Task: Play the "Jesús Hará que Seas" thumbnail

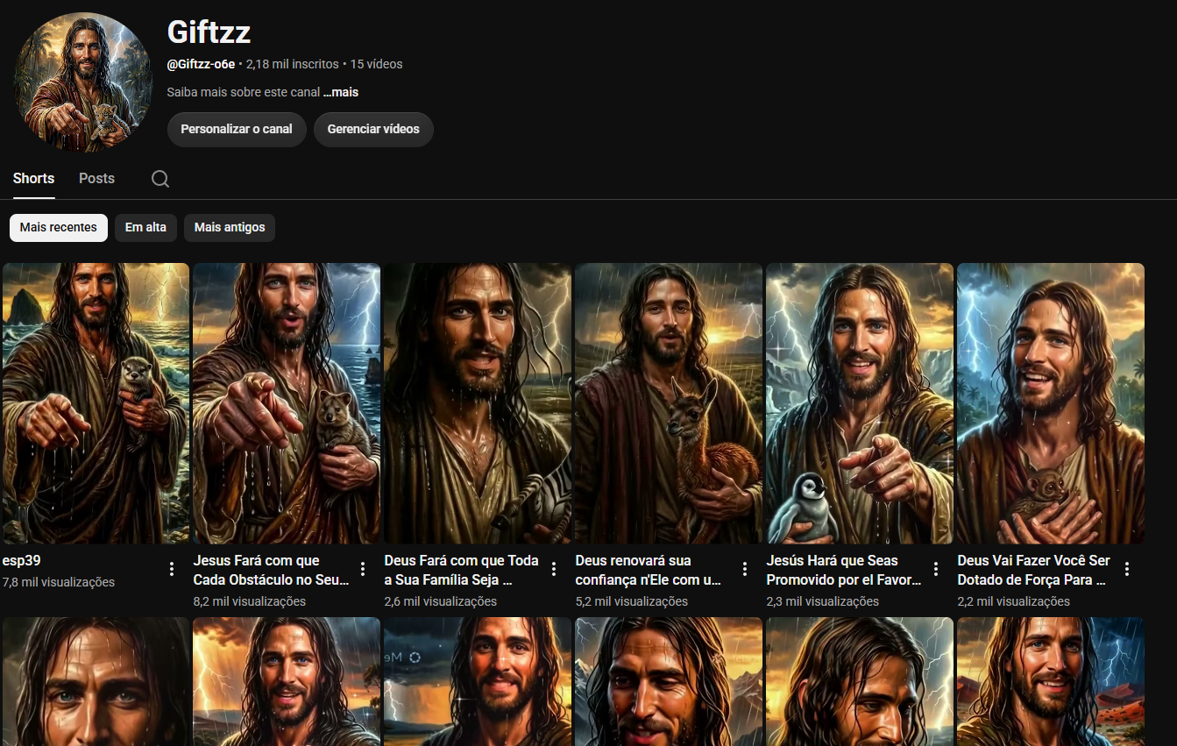Action: coord(860,403)
